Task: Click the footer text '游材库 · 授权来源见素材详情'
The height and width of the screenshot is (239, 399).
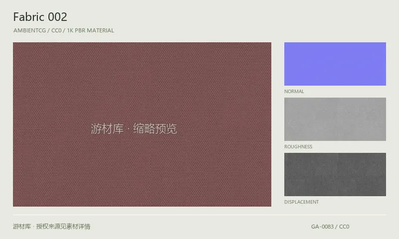Action: [x=52, y=226]
